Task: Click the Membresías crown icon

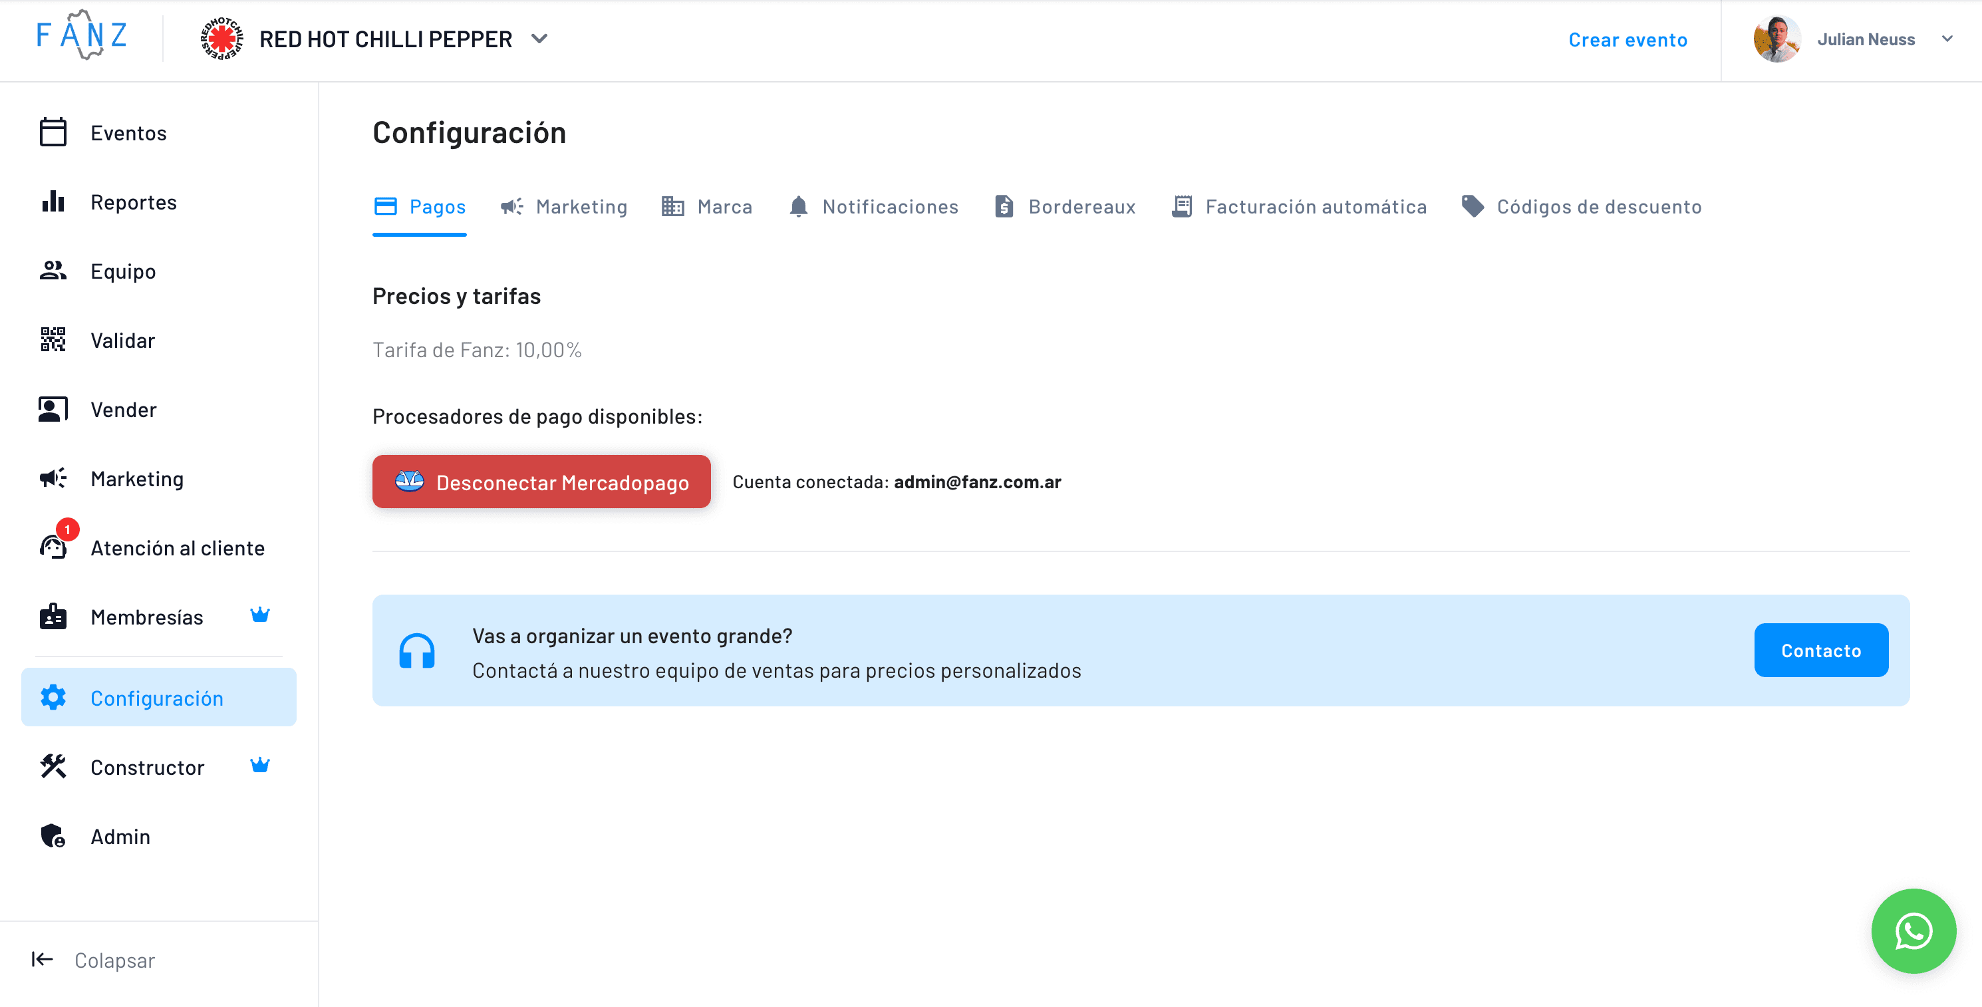Action: tap(261, 615)
